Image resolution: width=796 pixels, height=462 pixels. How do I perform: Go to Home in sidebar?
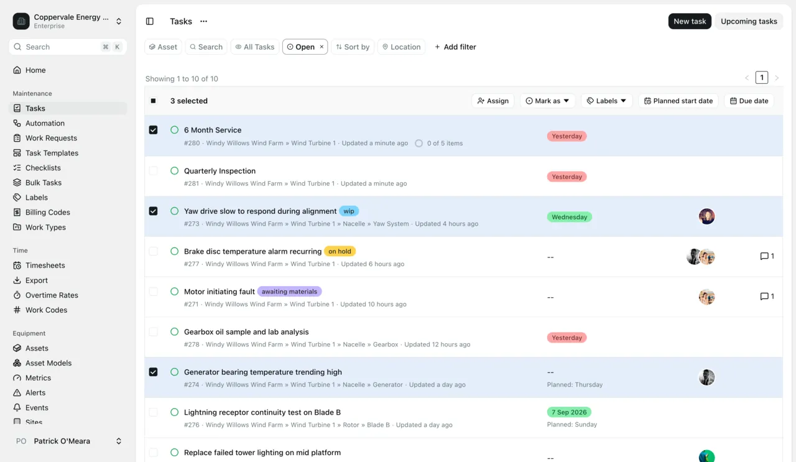click(x=68, y=70)
